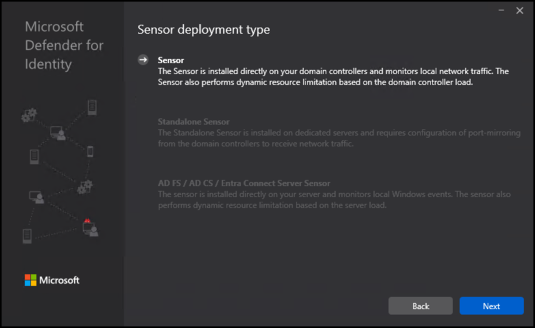Click the Microsoft Defender for Identity title
This screenshot has height=328, width=535.
[64, 46]
